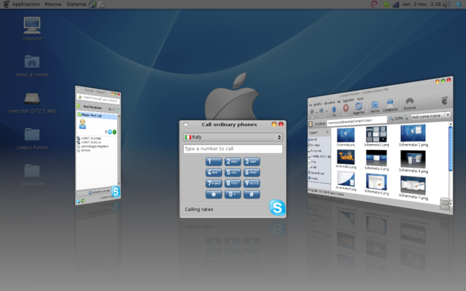Open the Computer desktop icon
The height and width of the screenshot is (291, 466).
coord(32,25)
